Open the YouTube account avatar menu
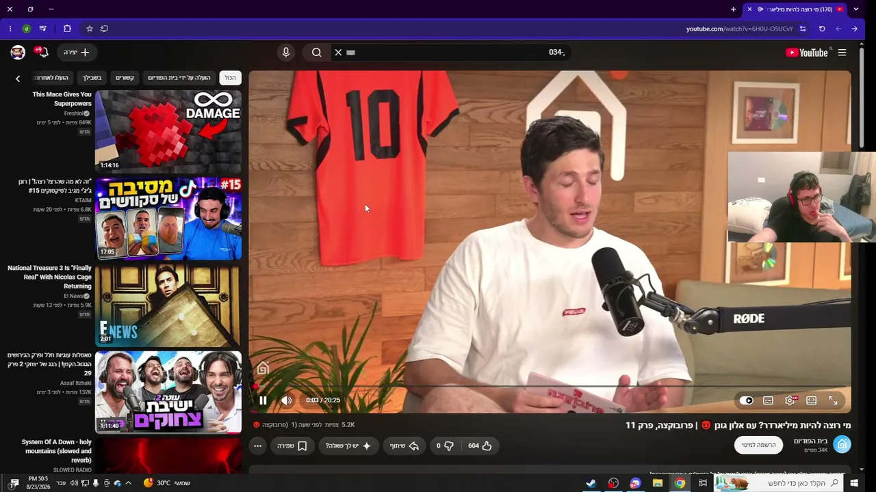 click(x=18, y=52)
